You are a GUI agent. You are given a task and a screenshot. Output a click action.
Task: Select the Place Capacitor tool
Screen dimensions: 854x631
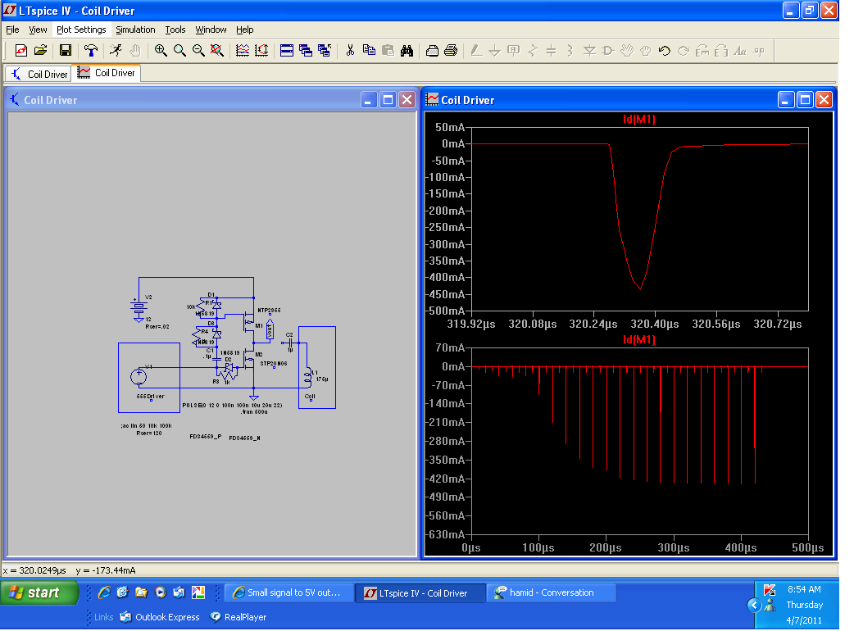click(552, 51)
